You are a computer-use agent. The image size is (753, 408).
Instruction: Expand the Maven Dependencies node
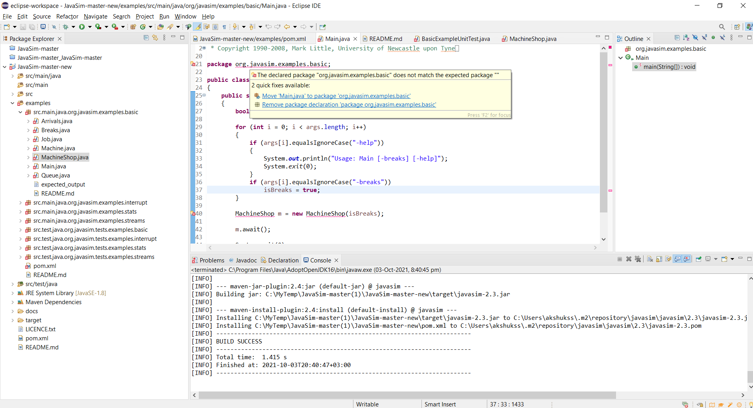(x=12, y=302)
